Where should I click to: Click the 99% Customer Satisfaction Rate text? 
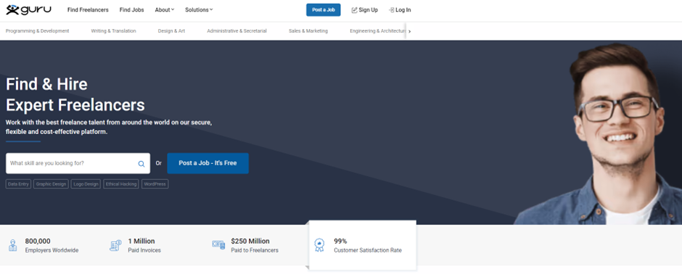click(x=368, y=245)
